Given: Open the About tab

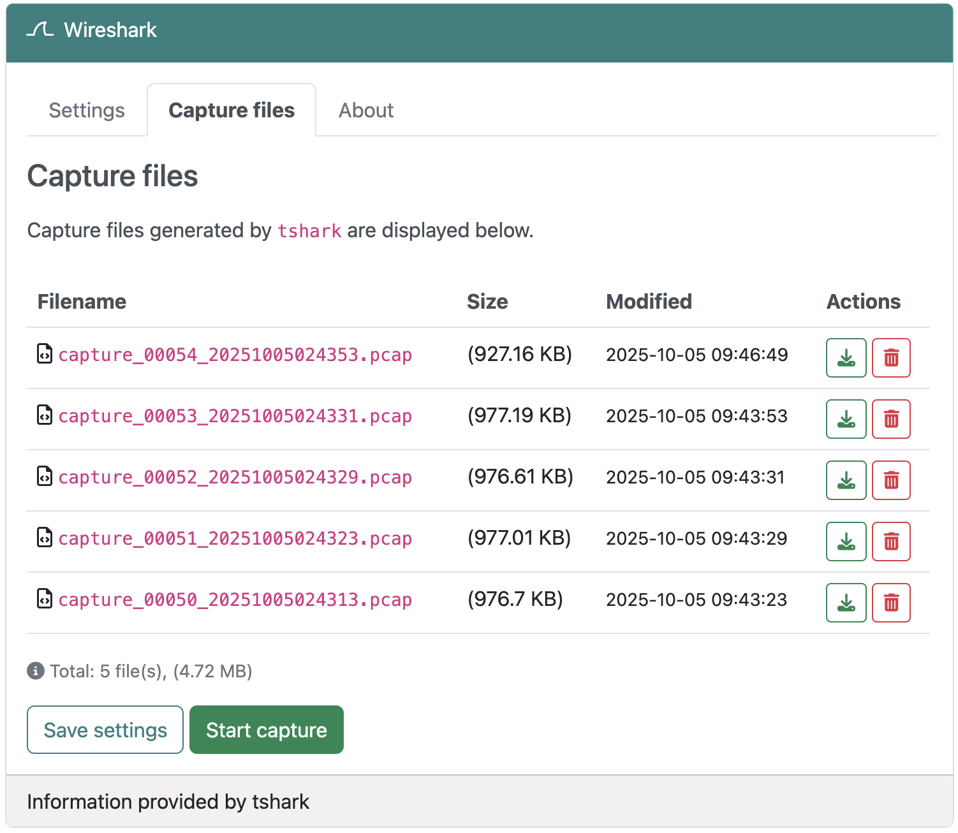Looking at the screenshot, I should click(365, 110).
